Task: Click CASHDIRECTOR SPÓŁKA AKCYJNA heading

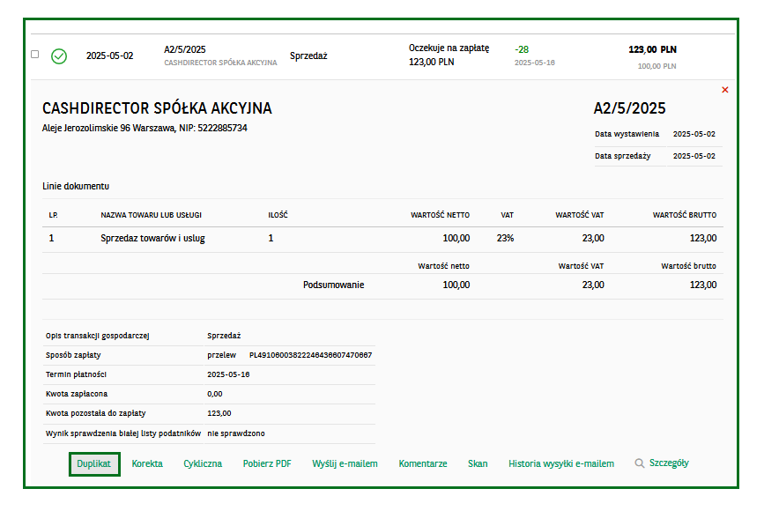Action: (x=157, y=108)
